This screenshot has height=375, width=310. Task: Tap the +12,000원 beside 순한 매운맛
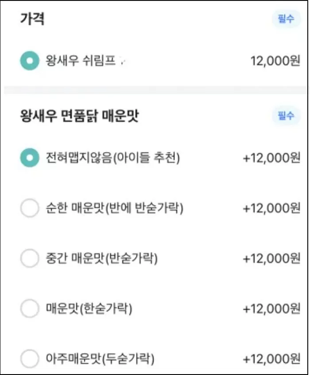[x=271, y=208]
